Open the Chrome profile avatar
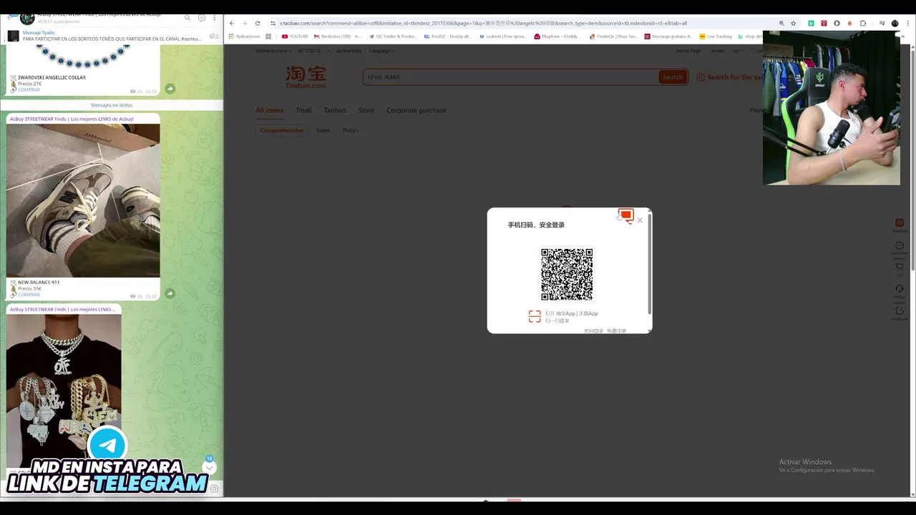 (895, 23)
